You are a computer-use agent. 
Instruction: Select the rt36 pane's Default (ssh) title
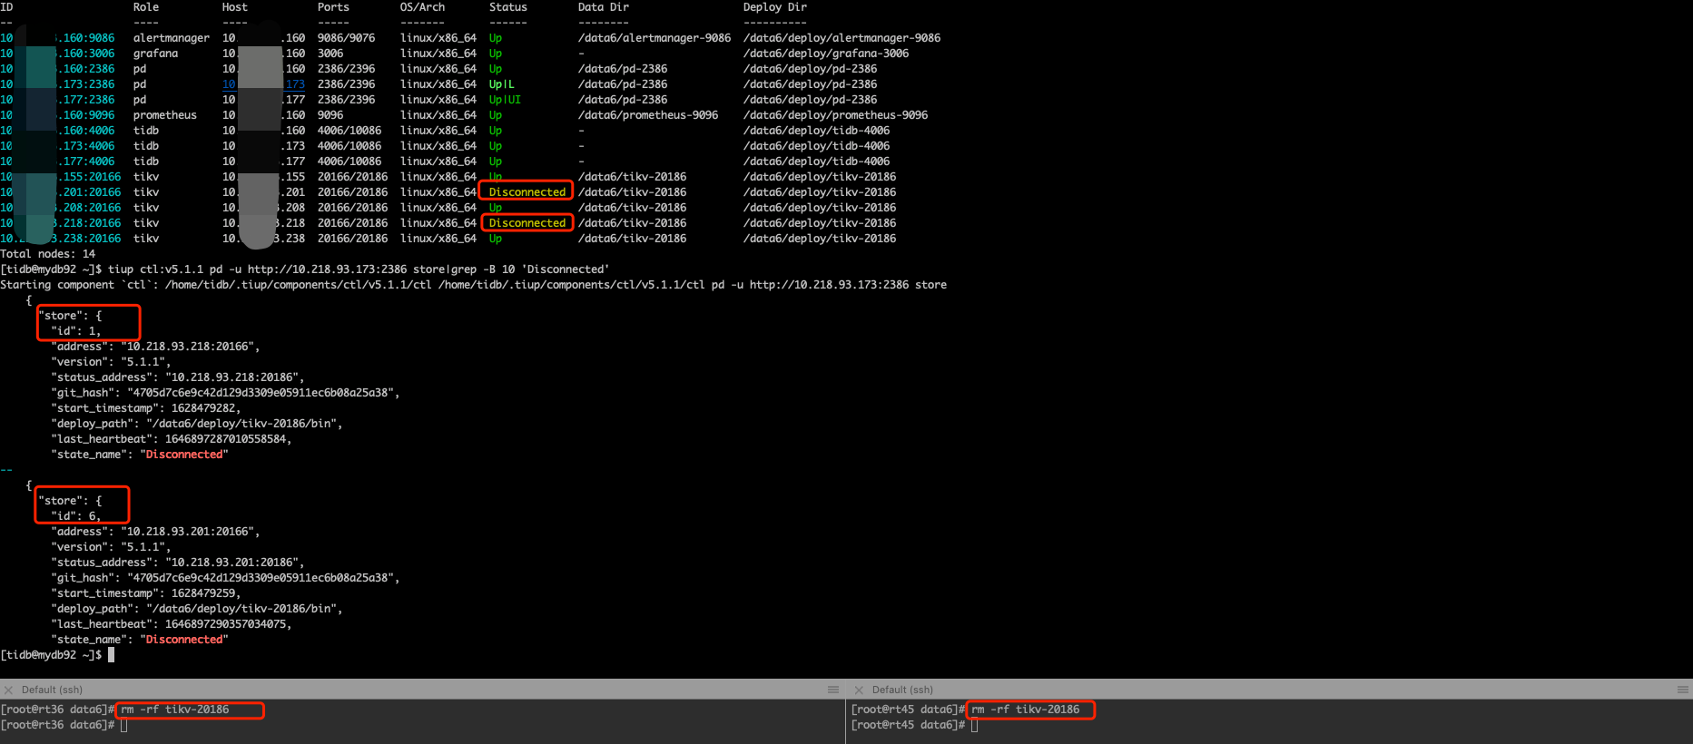[52, 690]
